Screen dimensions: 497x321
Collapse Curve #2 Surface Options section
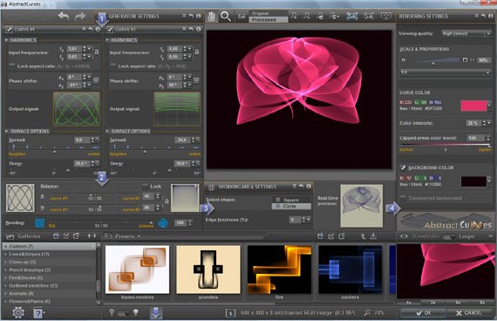point(107,131)
